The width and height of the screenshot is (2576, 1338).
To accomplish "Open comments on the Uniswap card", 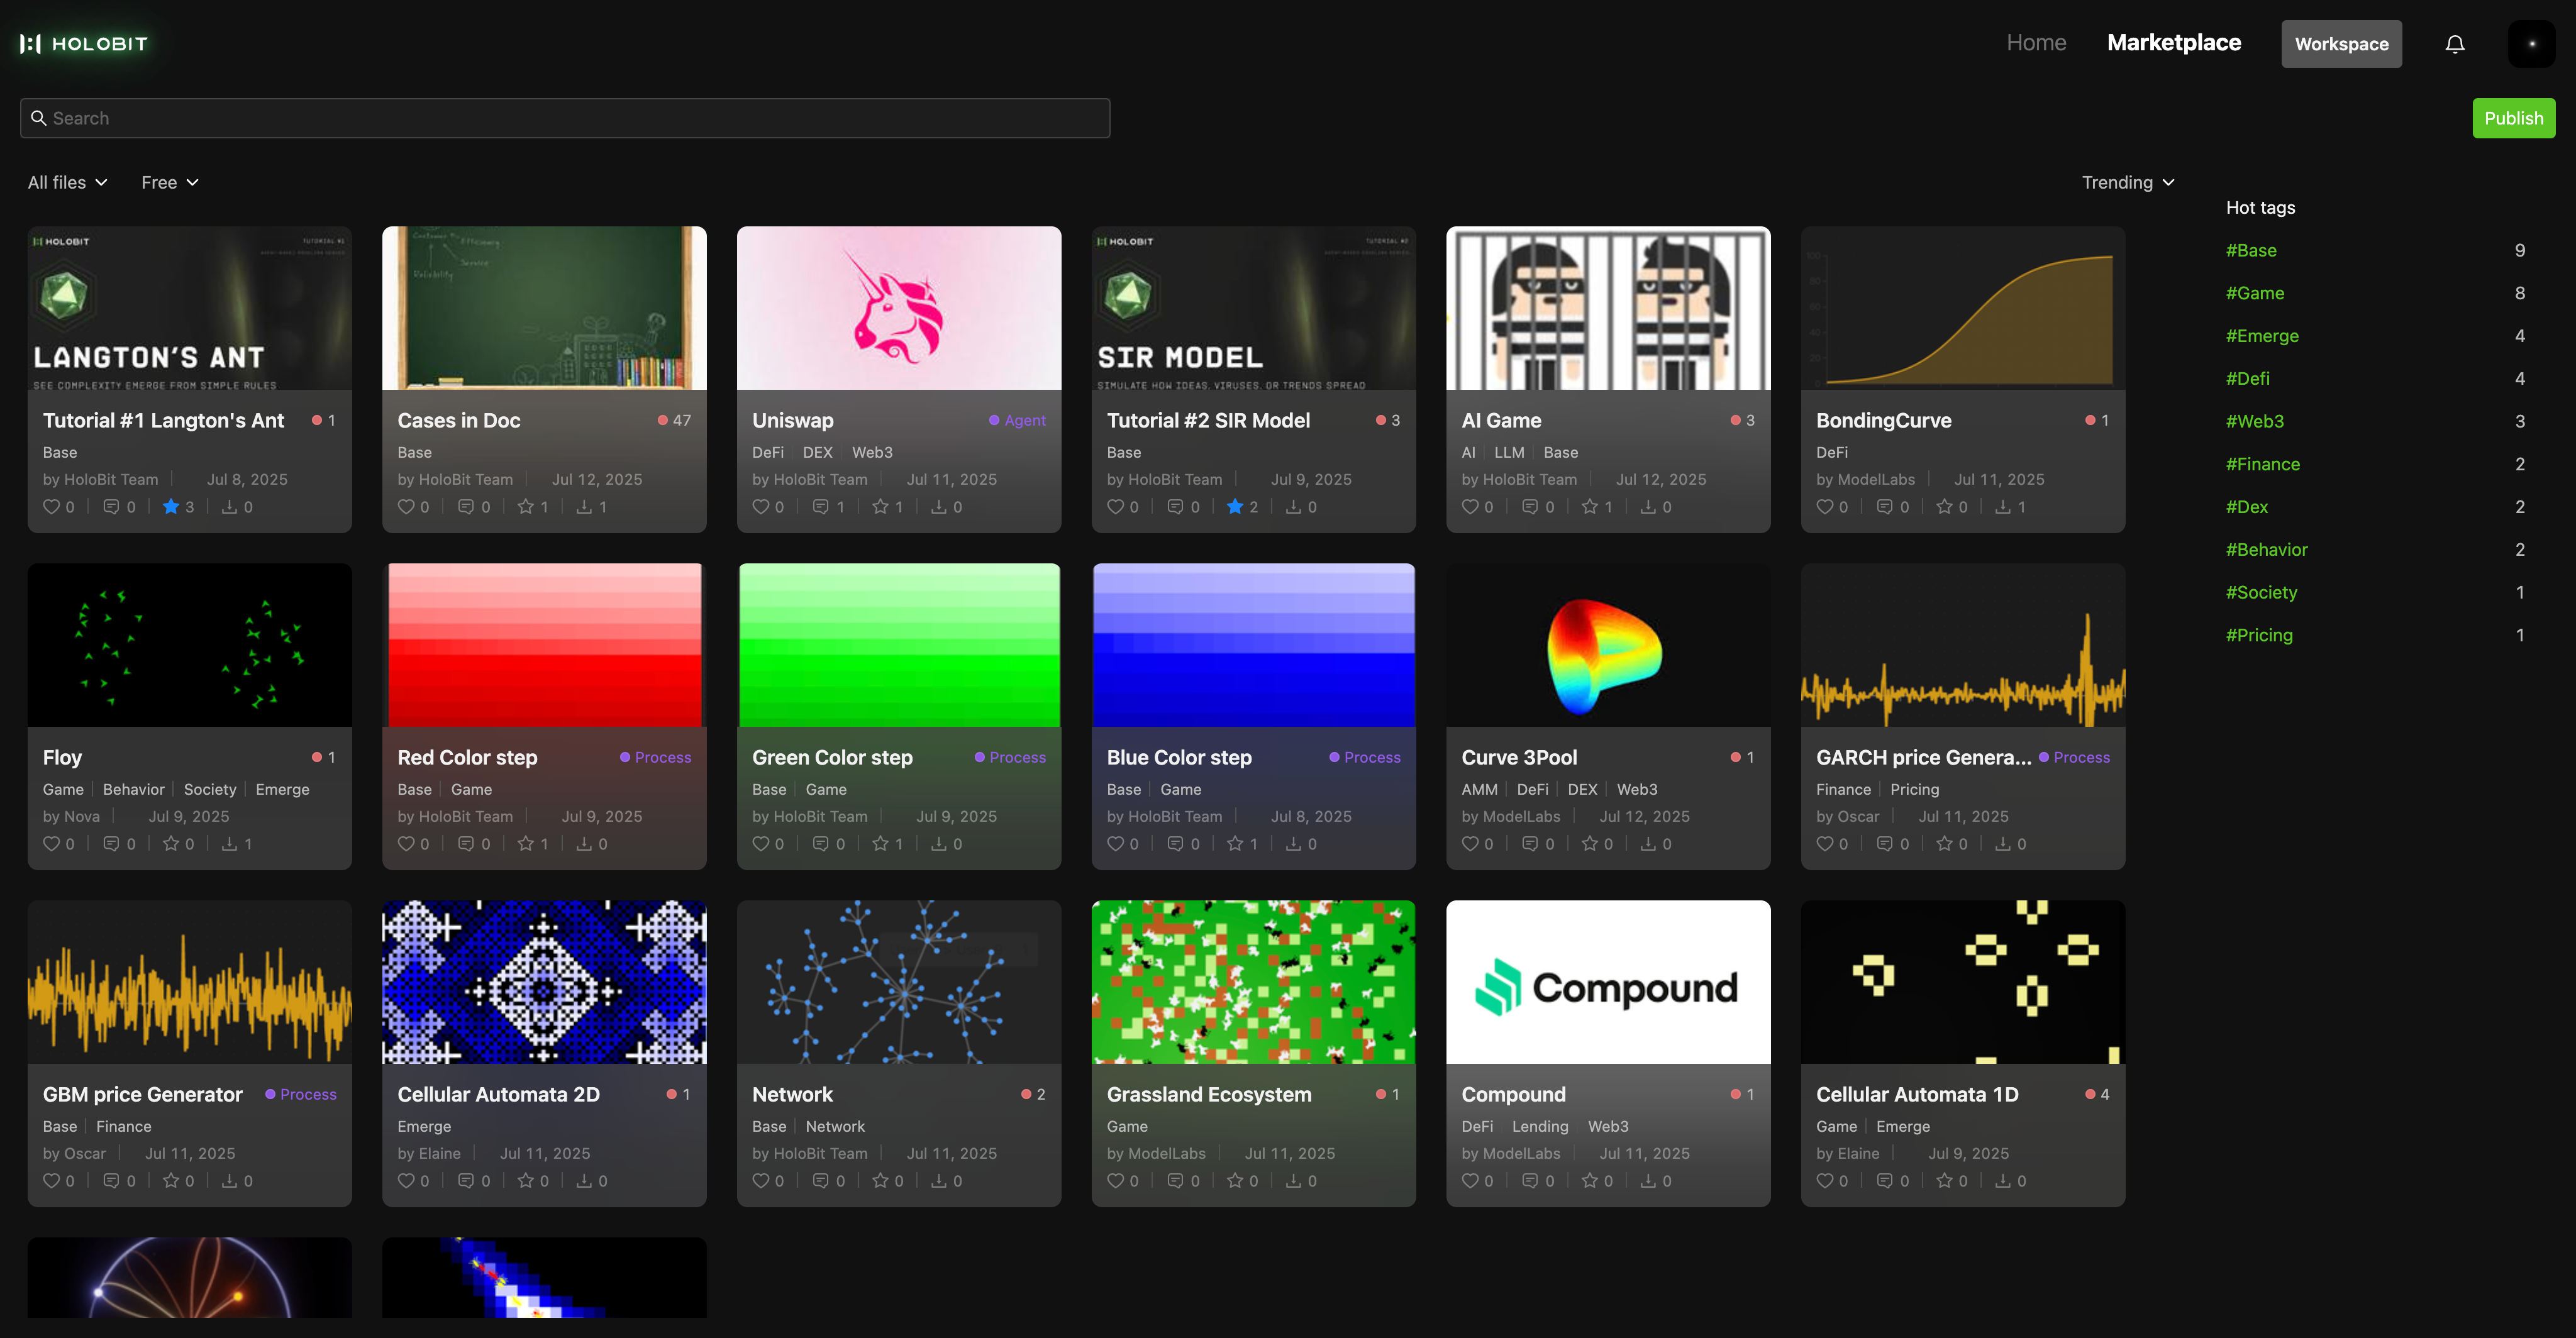I will 820,507.
